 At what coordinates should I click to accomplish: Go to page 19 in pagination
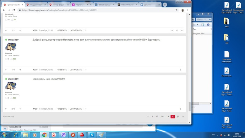168,117
